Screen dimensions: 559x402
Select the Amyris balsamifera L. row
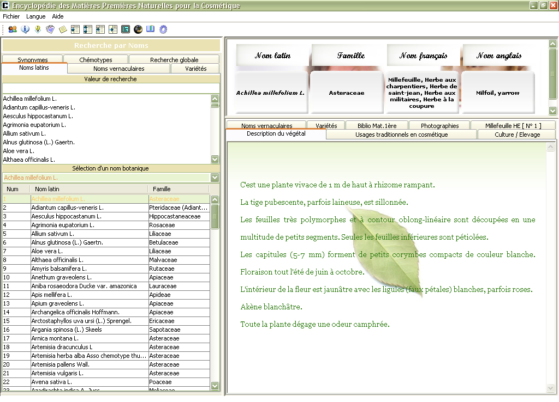[106, 269]
